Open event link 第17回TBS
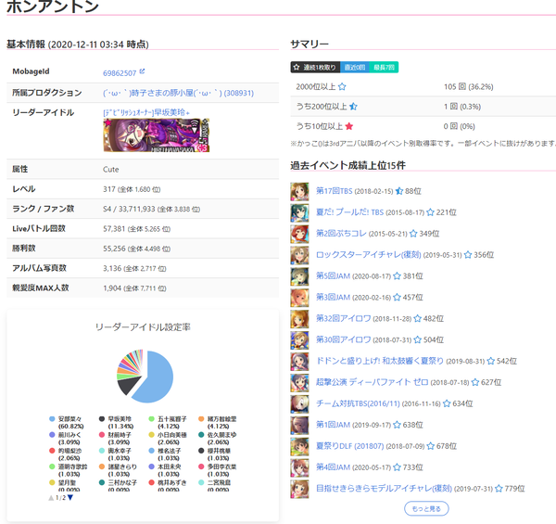Screen dimensions: 556x524 [334, 191]
